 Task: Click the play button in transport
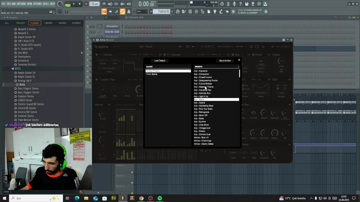[x=74, y=4]
